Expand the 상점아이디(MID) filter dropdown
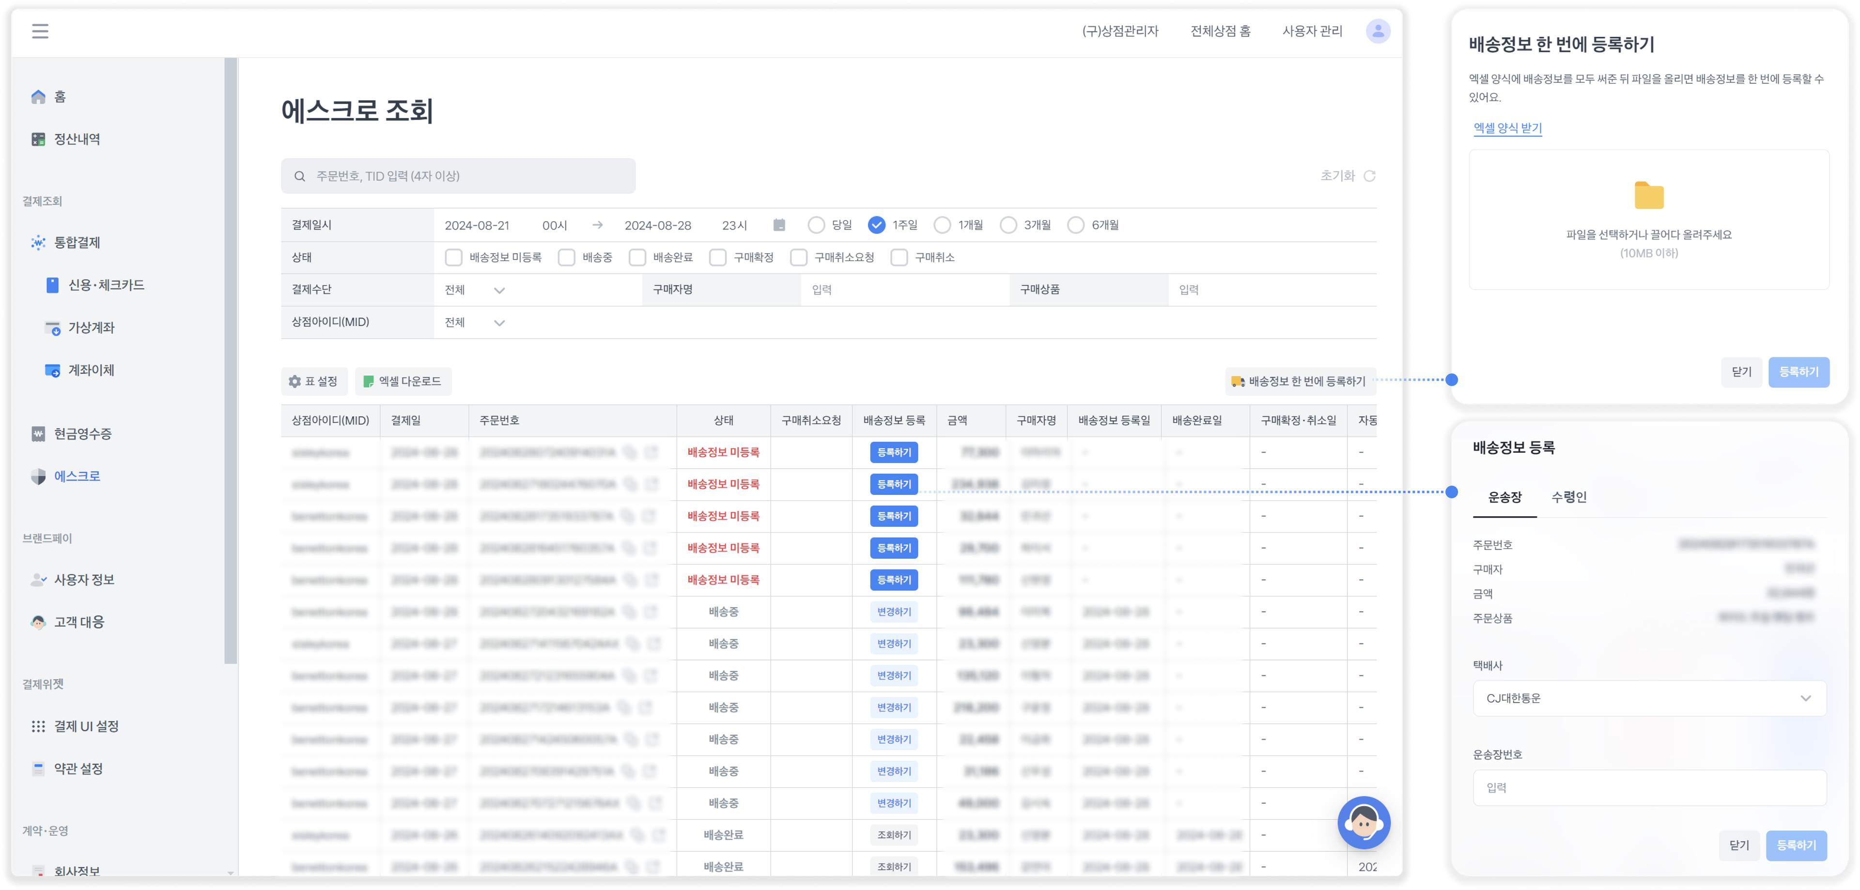The width and height of the screenshot is (1860, 890). [499, 322]
